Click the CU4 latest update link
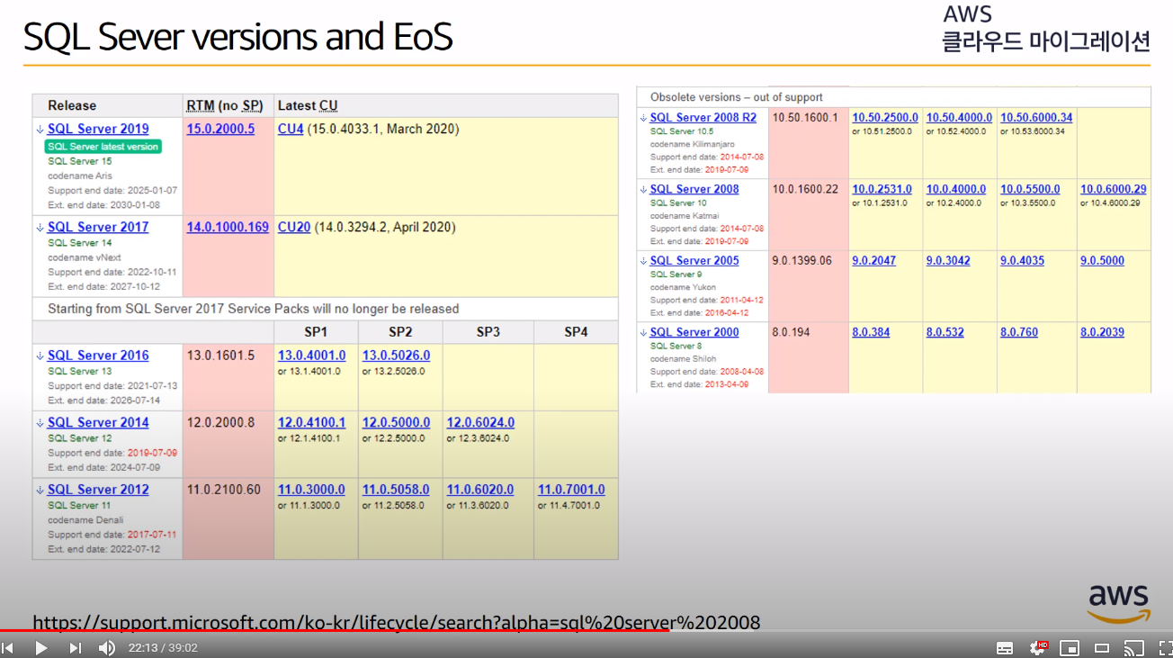This screenshot has width=1173, height=658. (291, 129)
